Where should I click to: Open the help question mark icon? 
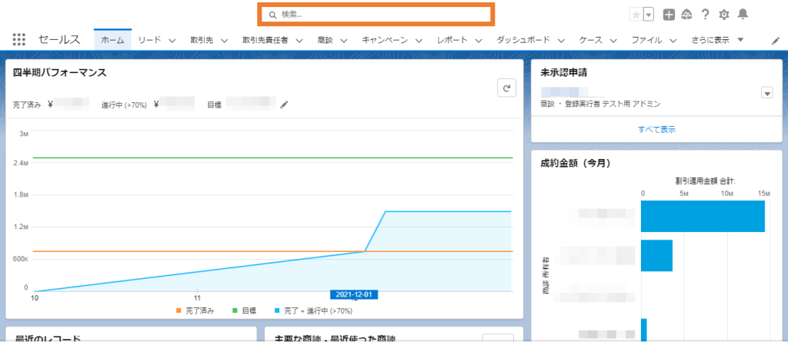705,15
